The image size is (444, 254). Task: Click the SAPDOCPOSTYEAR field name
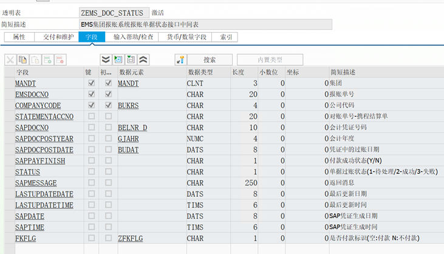tap(44, 139)
